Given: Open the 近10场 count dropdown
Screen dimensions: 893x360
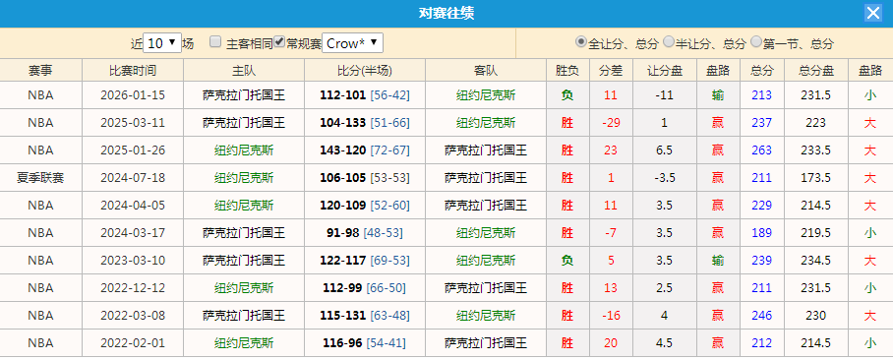Looking at the screenshot, I should coord(162,42).
